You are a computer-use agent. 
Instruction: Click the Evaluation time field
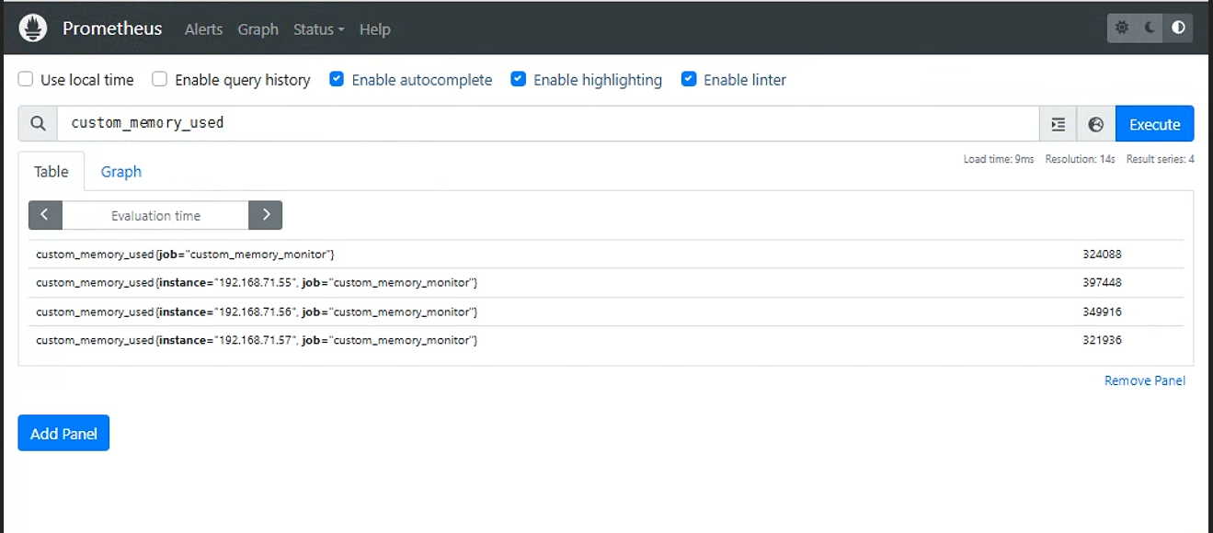[155, 215]
